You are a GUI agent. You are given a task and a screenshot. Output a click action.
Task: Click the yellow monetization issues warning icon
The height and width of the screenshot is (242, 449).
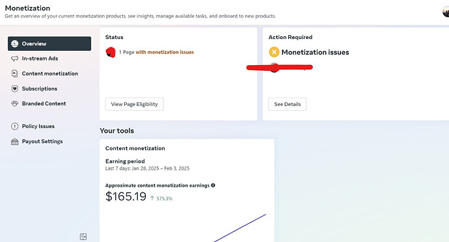click(274, 52)
